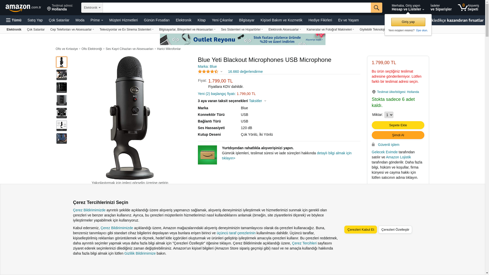Click the Outlet Reyonu banner
This screenshot has height=275, width=489.
pyautogui.click(x=242, y=39)
